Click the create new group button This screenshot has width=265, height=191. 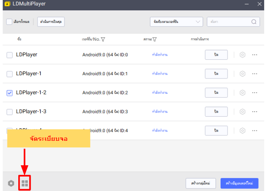[201, 183]
